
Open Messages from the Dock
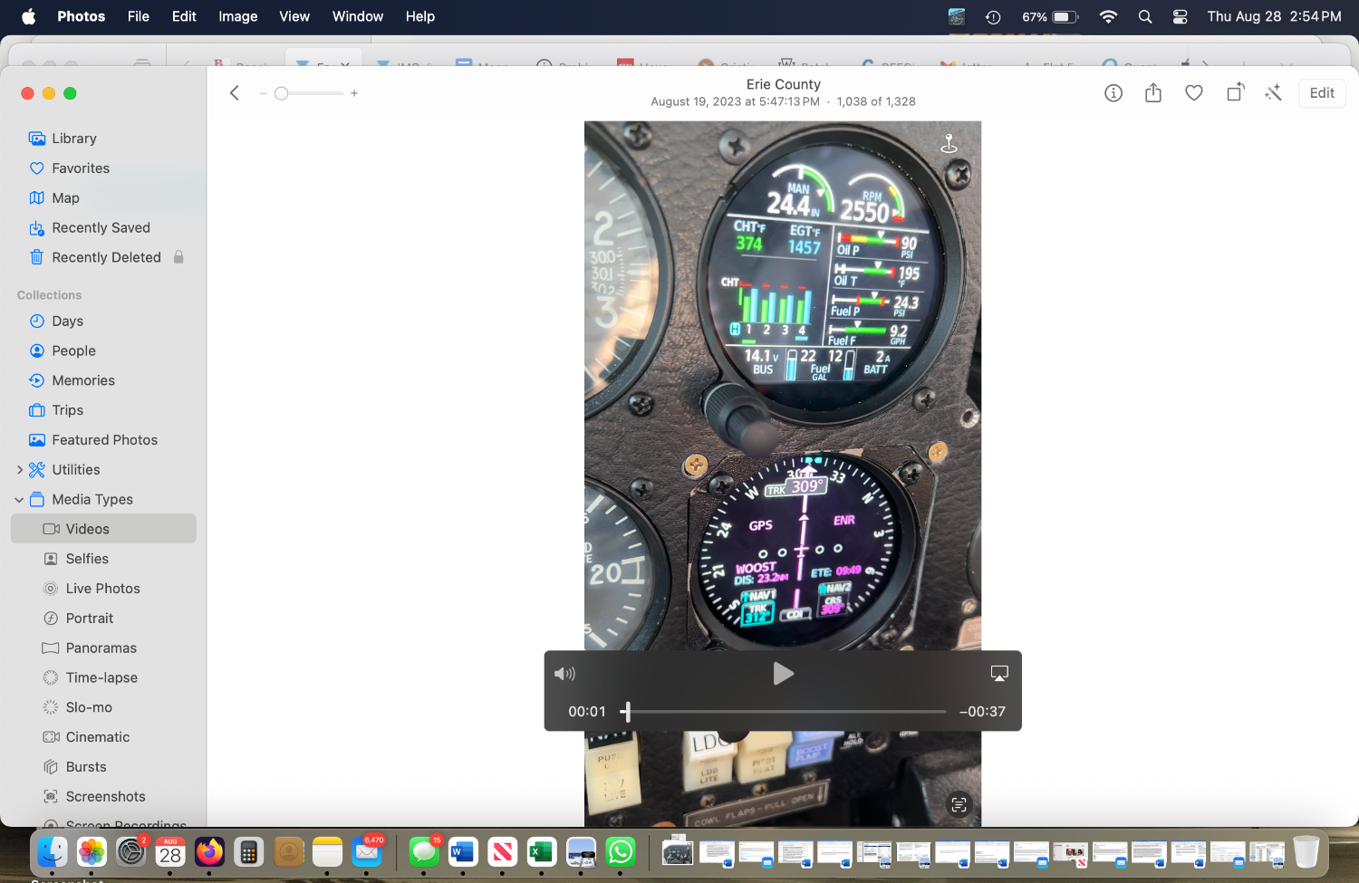click(424, 852)
